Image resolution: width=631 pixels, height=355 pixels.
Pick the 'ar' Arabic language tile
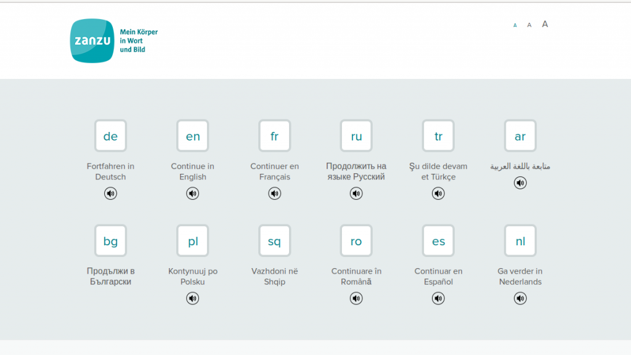(520, 136)
